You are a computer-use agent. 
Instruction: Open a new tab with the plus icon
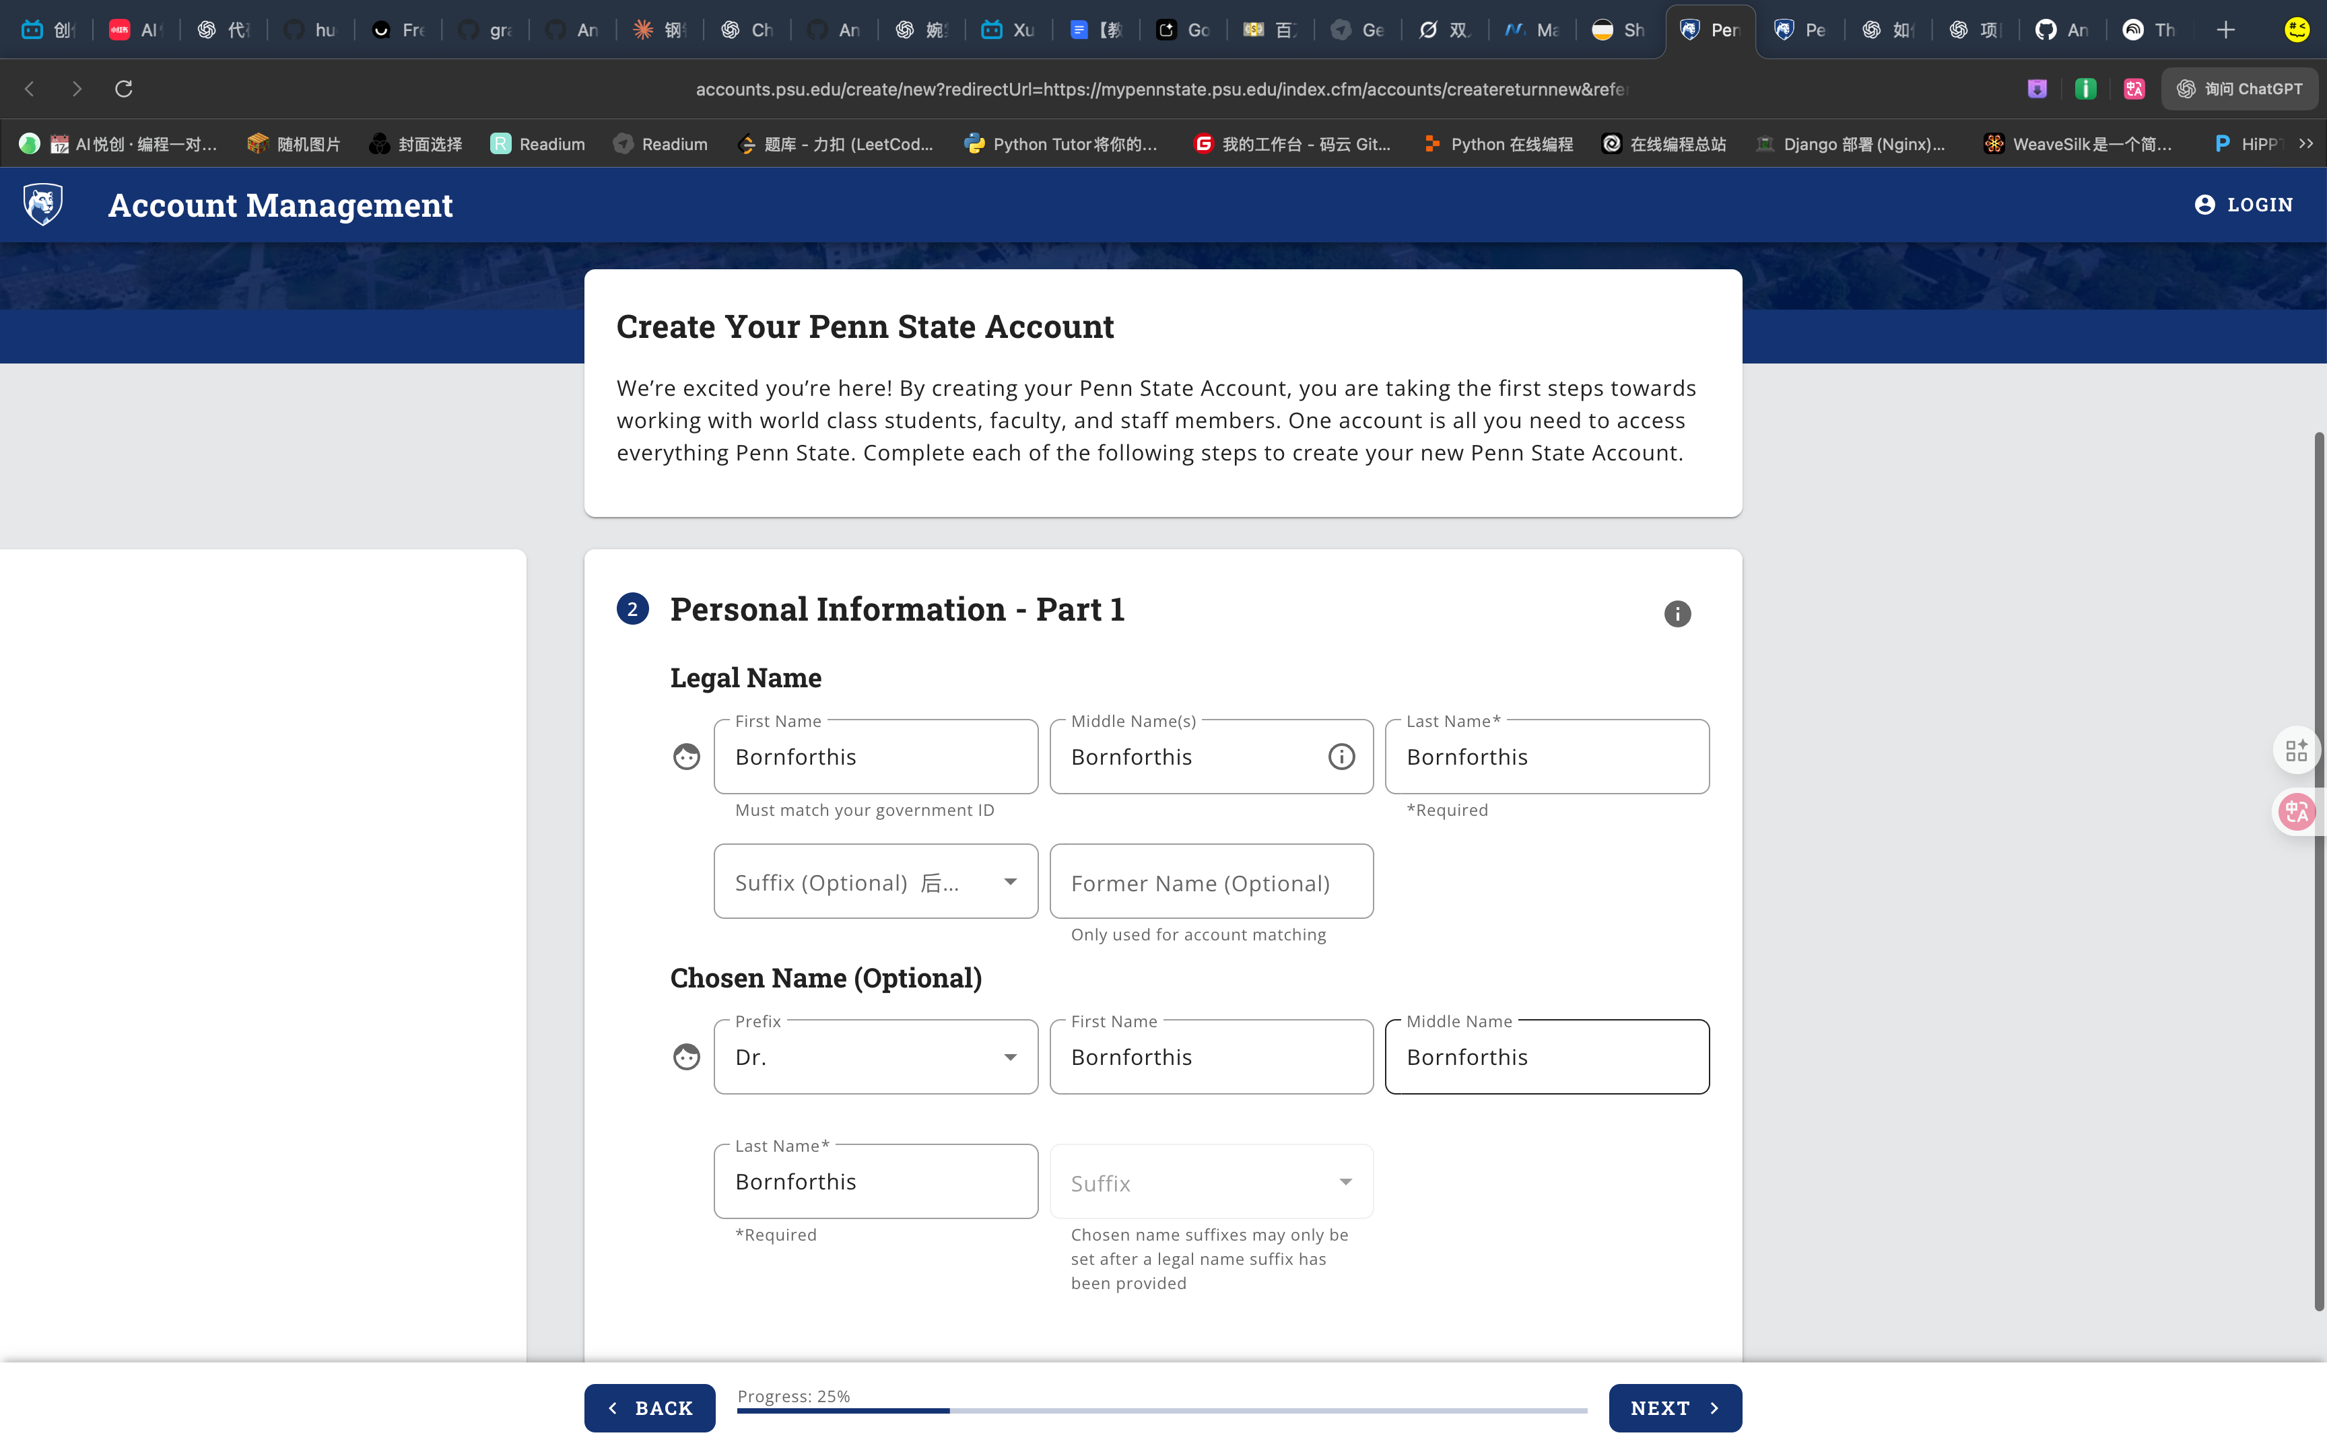pos(2225,30)
